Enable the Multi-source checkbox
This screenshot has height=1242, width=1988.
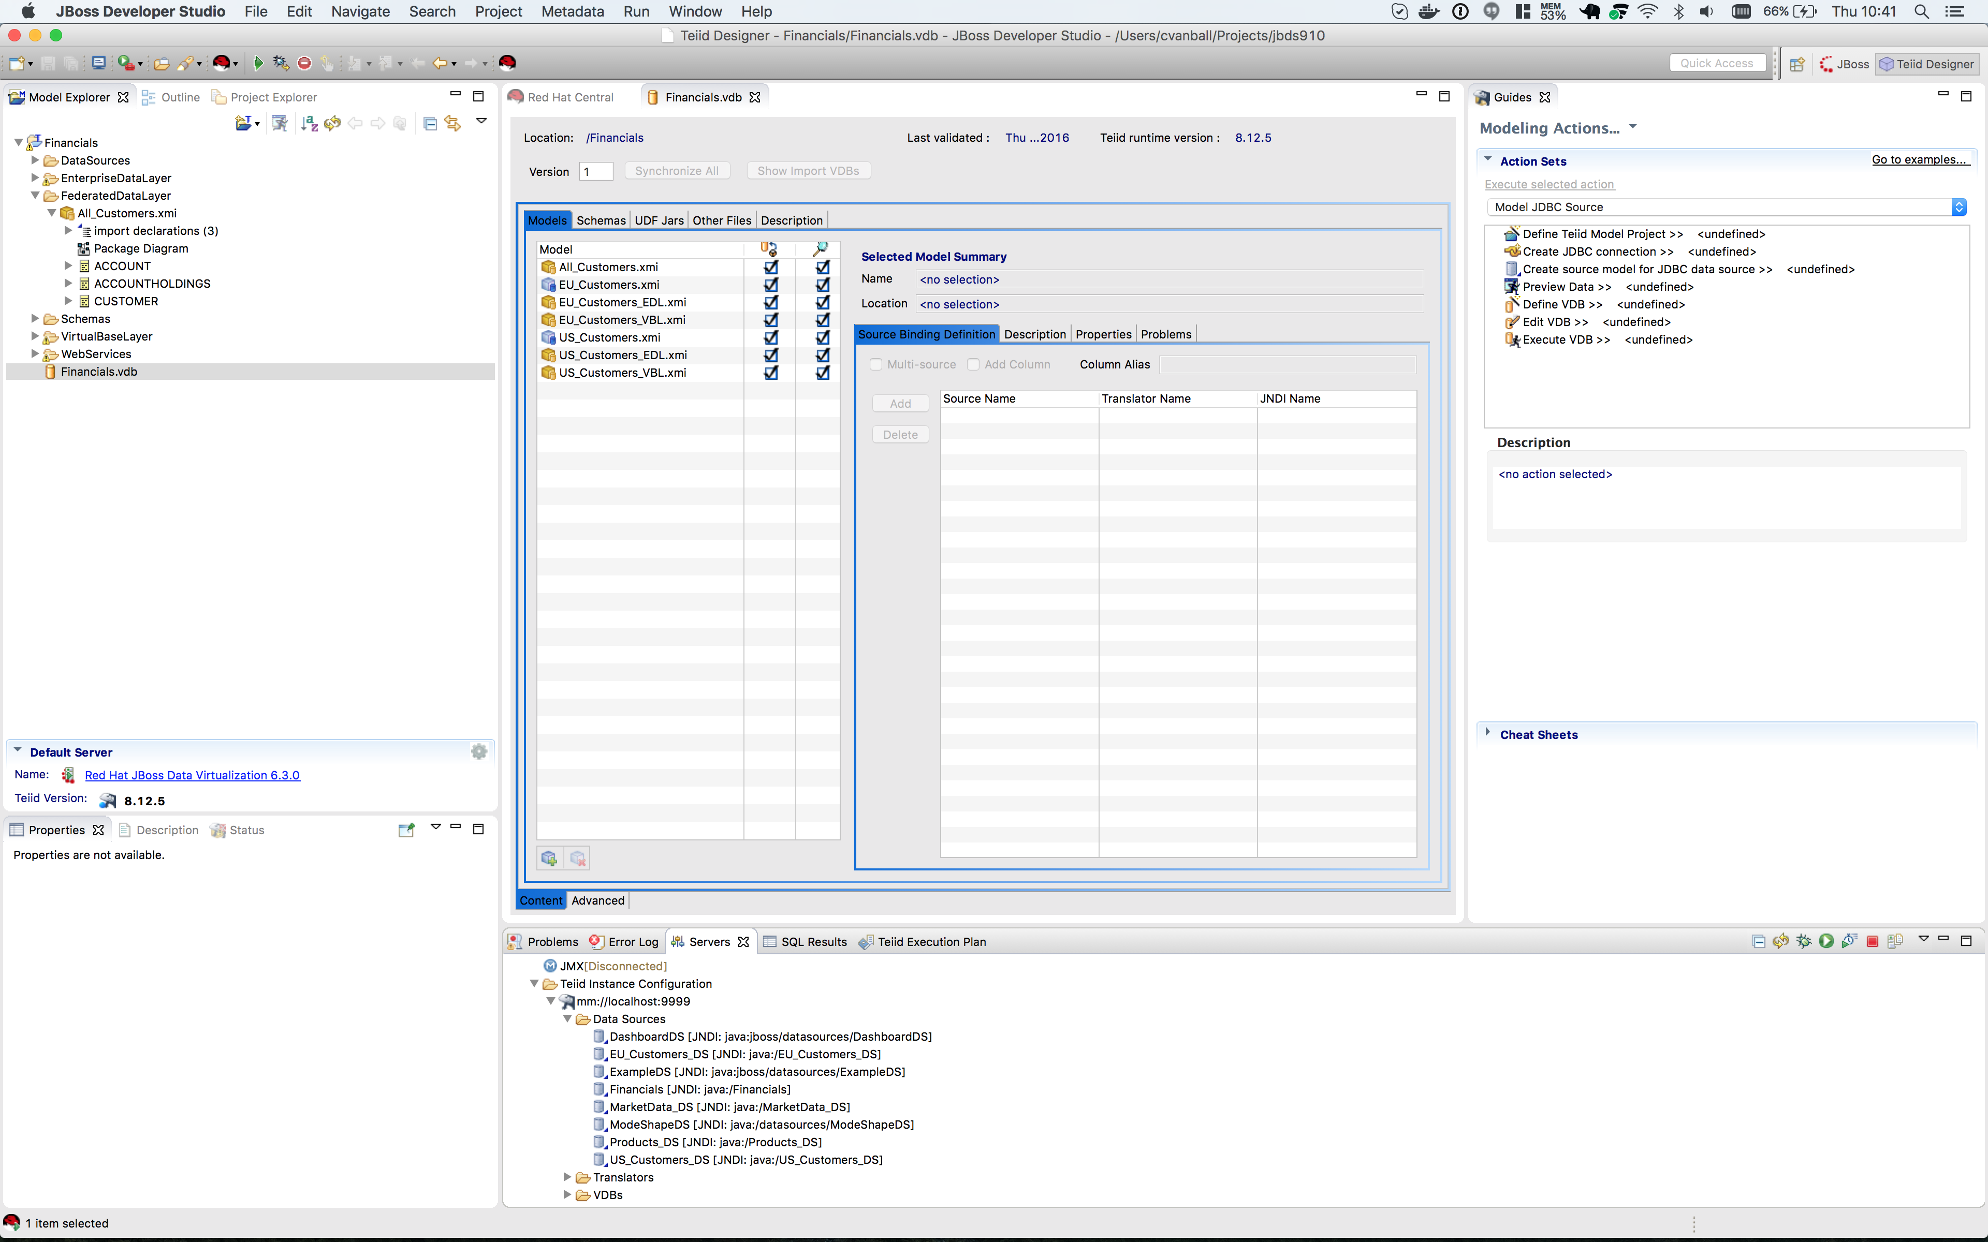click(876, 364)
